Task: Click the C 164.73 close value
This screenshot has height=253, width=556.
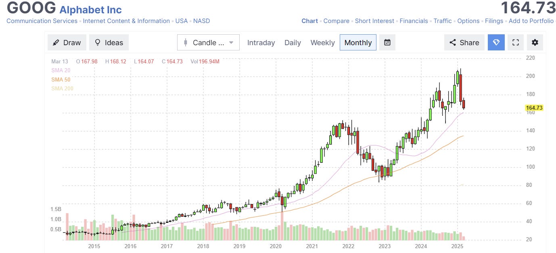Action: (x=172, y=61)
